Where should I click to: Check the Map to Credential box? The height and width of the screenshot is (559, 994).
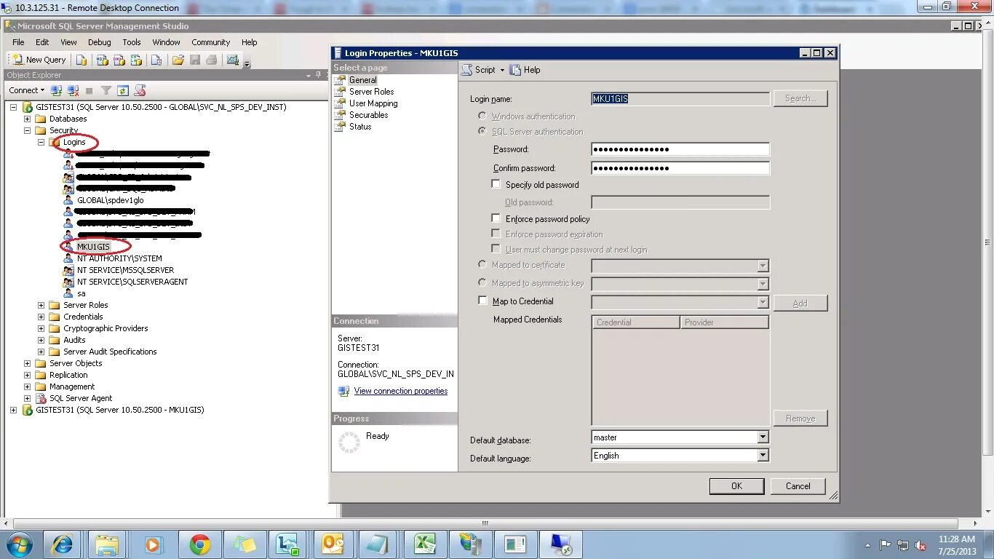tap(482, 301)
